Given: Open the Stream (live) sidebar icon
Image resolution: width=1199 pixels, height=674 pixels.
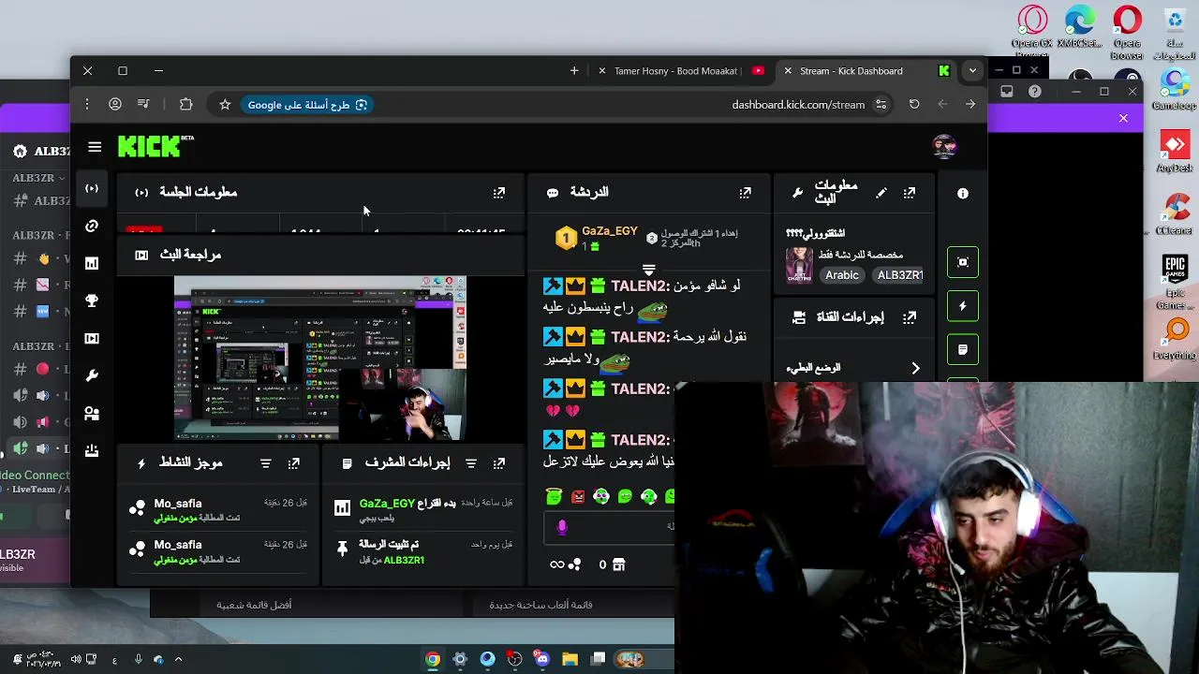Looking at the screenshot, I should pyautogui.click(x=92, y=188).
